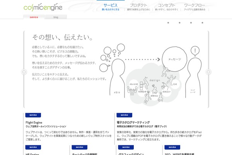Click the service badge above ホームページ企画制作
The height and width of the screenshot is (155, 232).
[x=79, y=147]
